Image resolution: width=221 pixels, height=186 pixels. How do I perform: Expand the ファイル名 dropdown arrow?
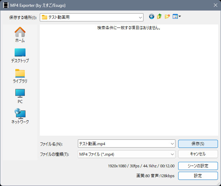point(172,144)
